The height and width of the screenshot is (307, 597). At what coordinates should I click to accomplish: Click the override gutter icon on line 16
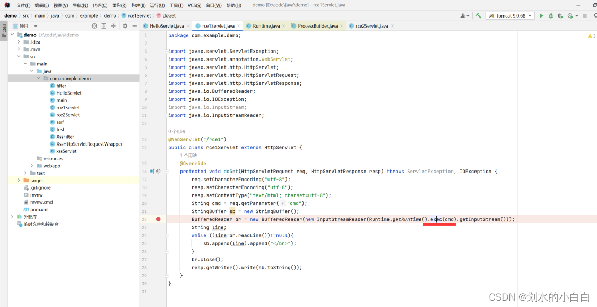coord(152,172)
